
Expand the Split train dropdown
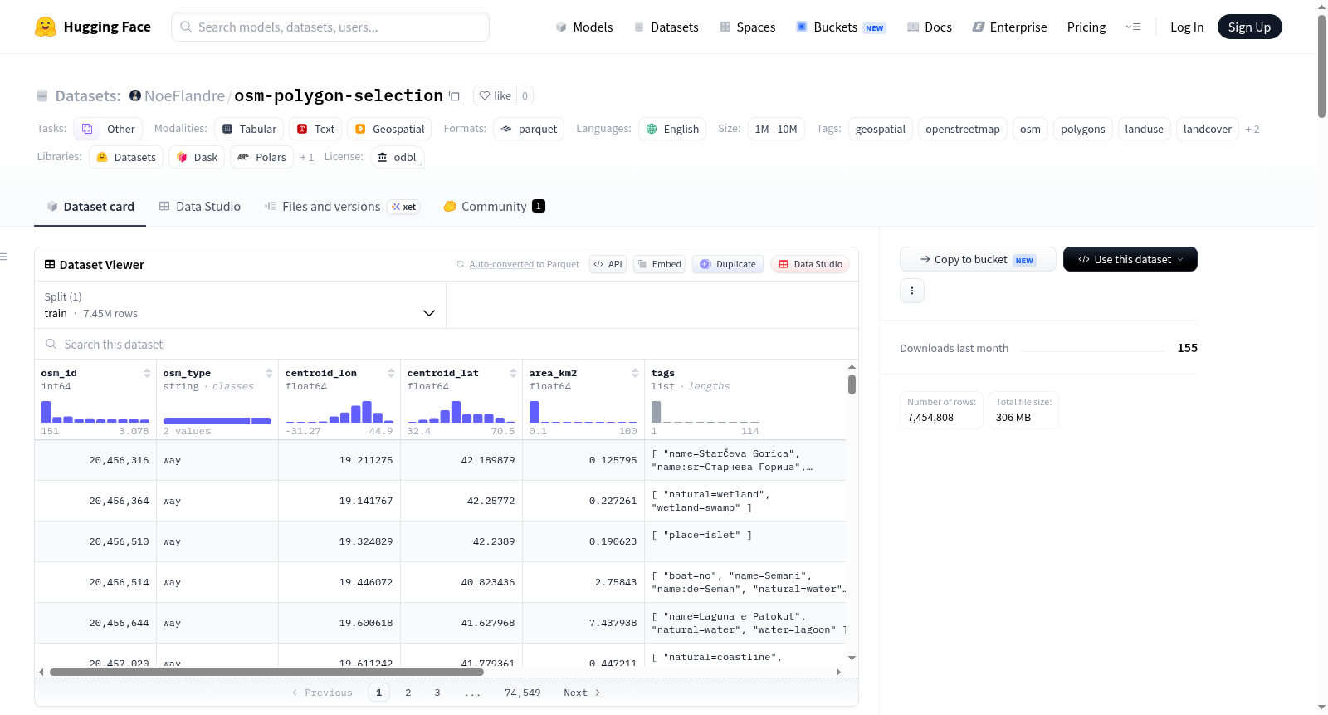[240, 305]
